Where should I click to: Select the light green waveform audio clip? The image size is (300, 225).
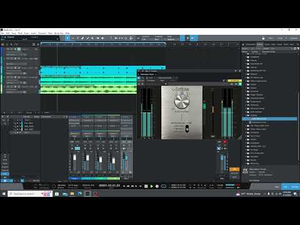(x=88, y=89)
